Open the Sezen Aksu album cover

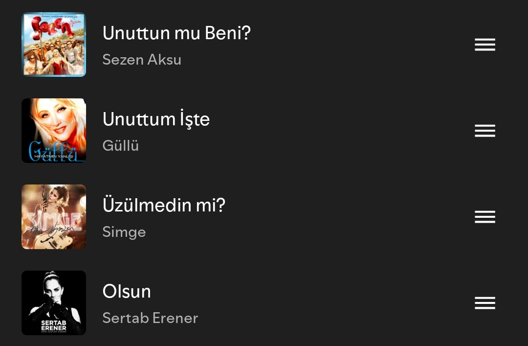[x=54, y=45]
